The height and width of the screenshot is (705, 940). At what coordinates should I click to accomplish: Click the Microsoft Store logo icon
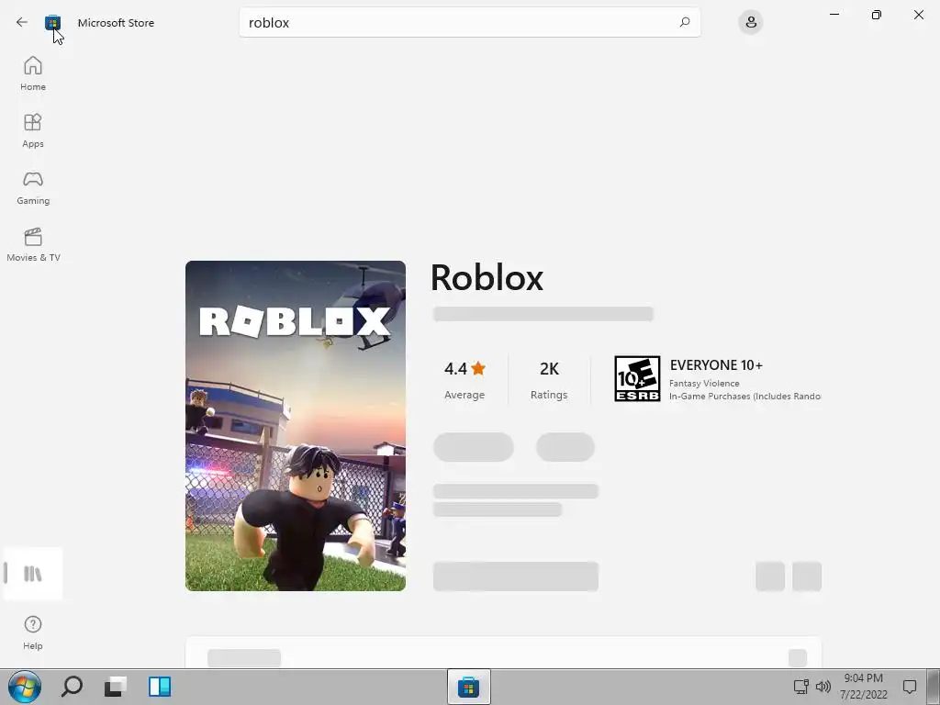coord(52,23)
